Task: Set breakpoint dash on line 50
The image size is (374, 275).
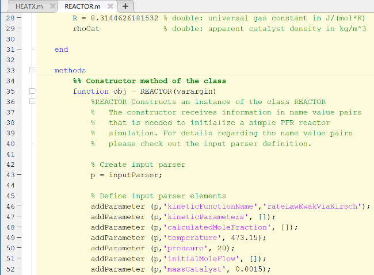Action: (19, 248)
